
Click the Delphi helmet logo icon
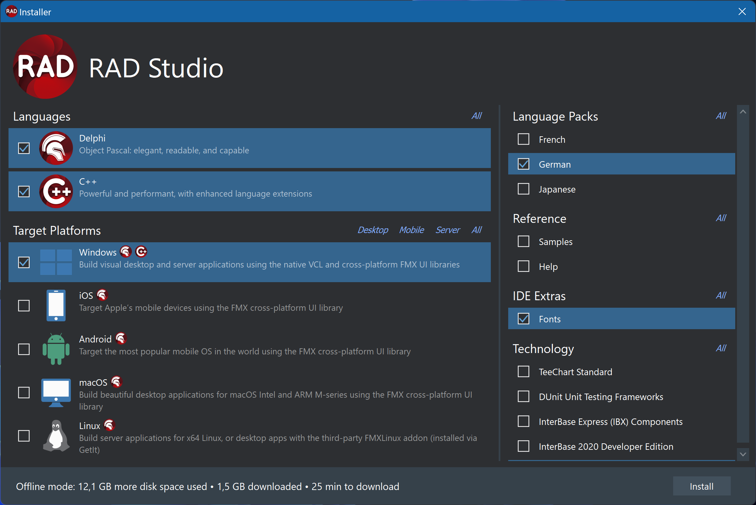(56, 148)
